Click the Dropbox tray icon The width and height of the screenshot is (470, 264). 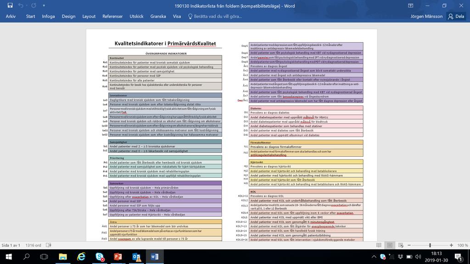(400, 257)
